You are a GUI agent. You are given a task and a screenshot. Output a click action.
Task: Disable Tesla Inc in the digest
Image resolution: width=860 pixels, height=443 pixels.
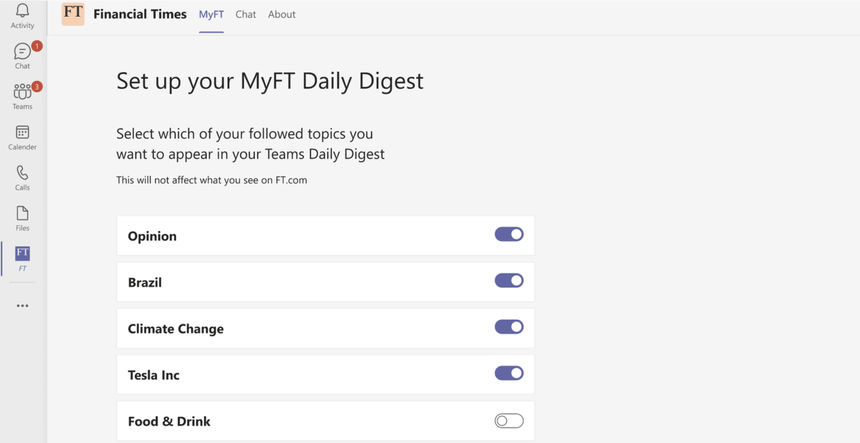[509, 373]
